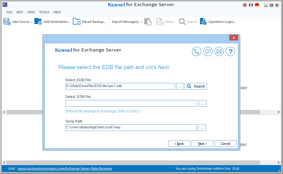The height and width of the screenshot is (174, 283).
Task: Click the lower scrollbar's right arrow
Action: [278, 162]
